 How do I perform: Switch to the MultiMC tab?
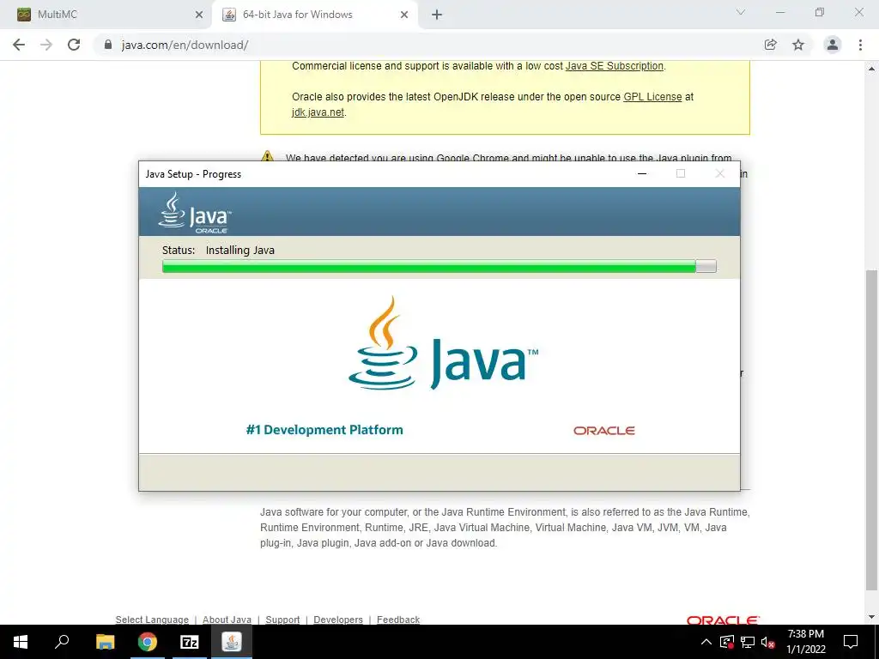tap(106, 15)
